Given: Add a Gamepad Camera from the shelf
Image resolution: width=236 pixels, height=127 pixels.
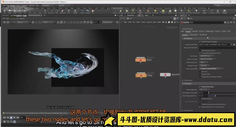Looking at the screenshot, I should [224, 11].
